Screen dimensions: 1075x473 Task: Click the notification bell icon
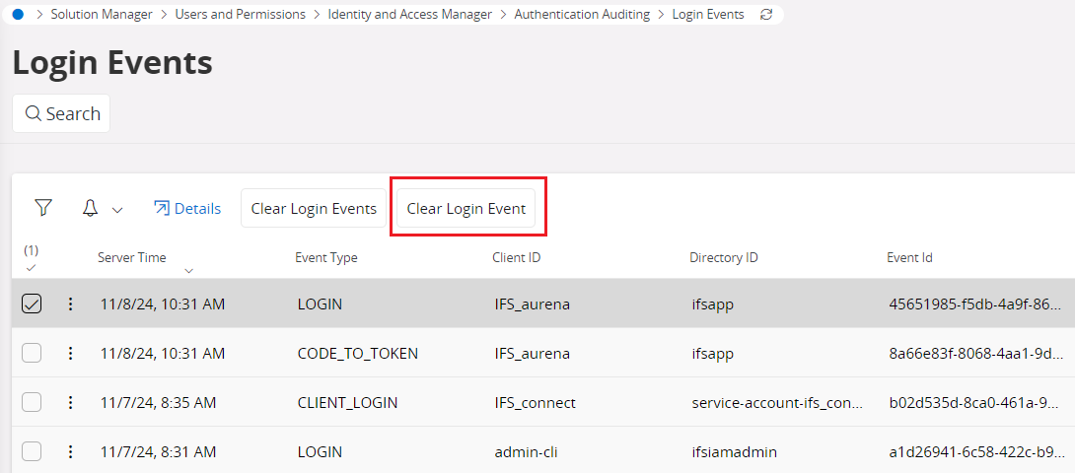click(91, 208)
